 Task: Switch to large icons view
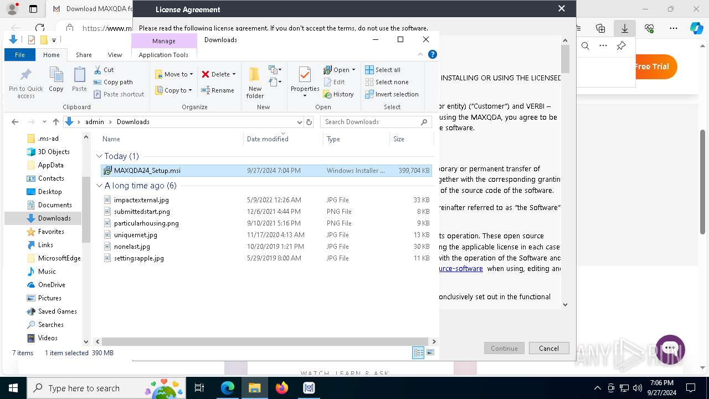[x=430, y=353]
